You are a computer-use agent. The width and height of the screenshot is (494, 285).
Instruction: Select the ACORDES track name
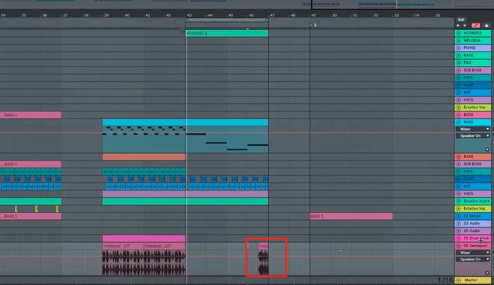click(x=472, y=33)
